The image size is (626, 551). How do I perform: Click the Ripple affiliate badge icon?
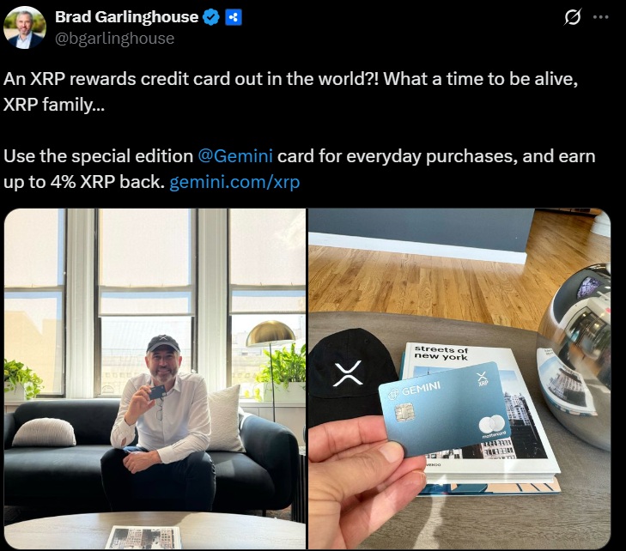point(234,17)
